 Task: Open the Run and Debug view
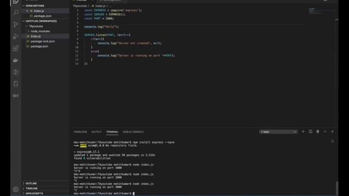(16, 36)
